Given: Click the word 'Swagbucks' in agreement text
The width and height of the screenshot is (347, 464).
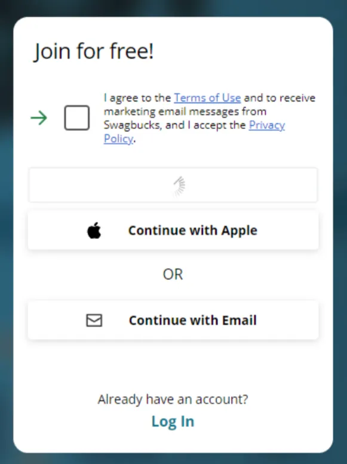Looking at the screenshot, I should coord(133,125).
